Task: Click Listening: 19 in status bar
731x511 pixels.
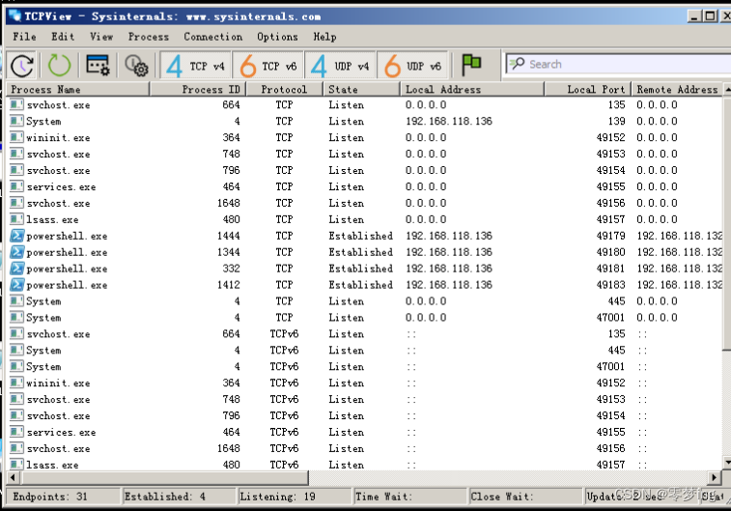Action: coord(277,497)
